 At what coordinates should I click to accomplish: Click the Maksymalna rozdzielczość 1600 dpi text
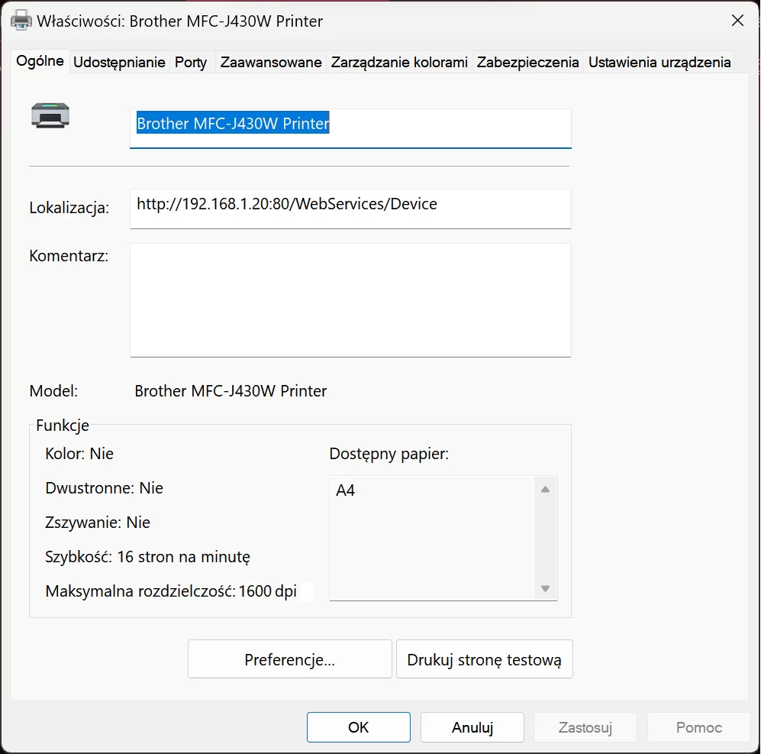171,591
